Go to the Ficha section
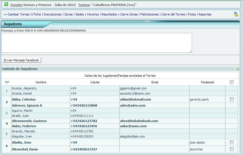 37,14
